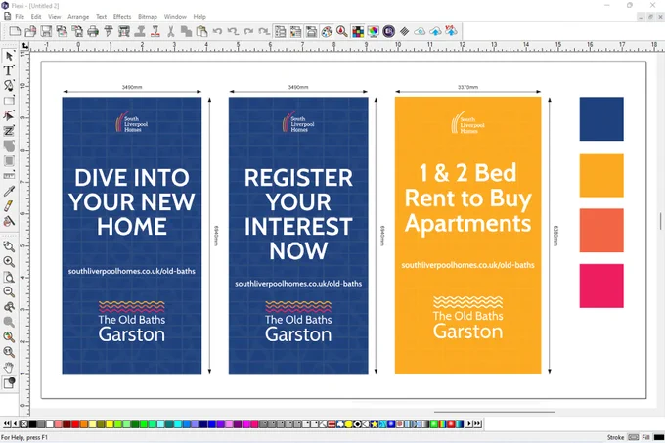Select the orange-yellow color square on canvas
Viewport: 665px width, 443px height.
[601, 175]
